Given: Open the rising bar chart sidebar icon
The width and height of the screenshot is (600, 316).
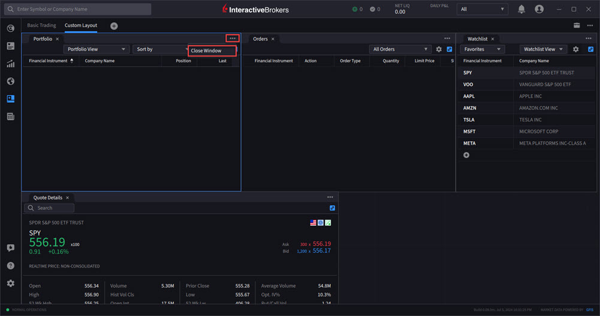Looking at the screenshot, I should click(x=11, y=64).
